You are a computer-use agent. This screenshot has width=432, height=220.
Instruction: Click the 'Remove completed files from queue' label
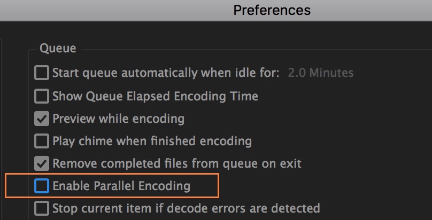[x=177, y=163]
